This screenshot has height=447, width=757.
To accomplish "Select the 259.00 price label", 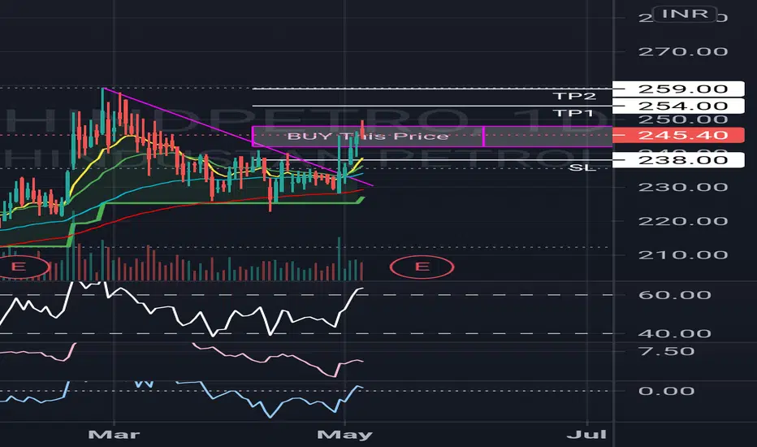I will click(678, 89).
